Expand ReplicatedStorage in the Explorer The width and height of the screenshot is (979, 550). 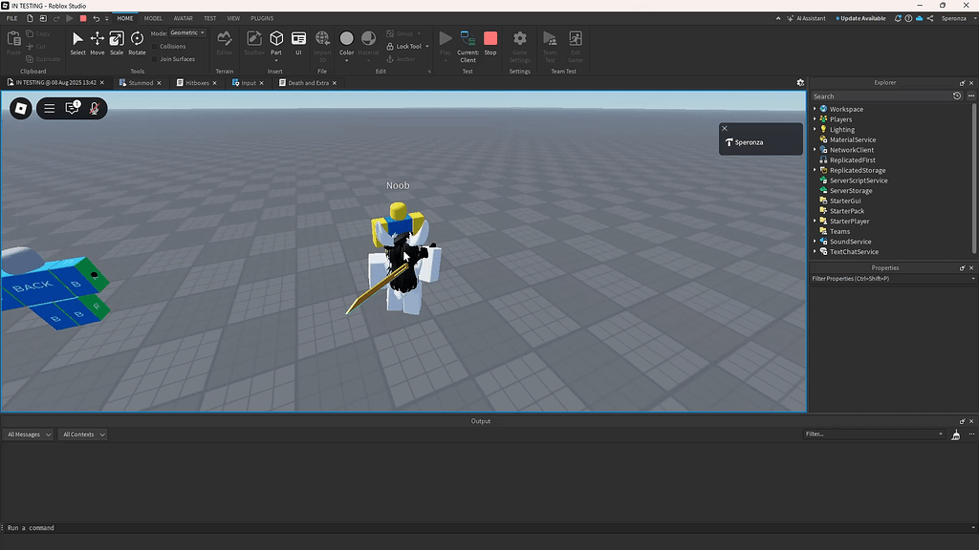815,170
